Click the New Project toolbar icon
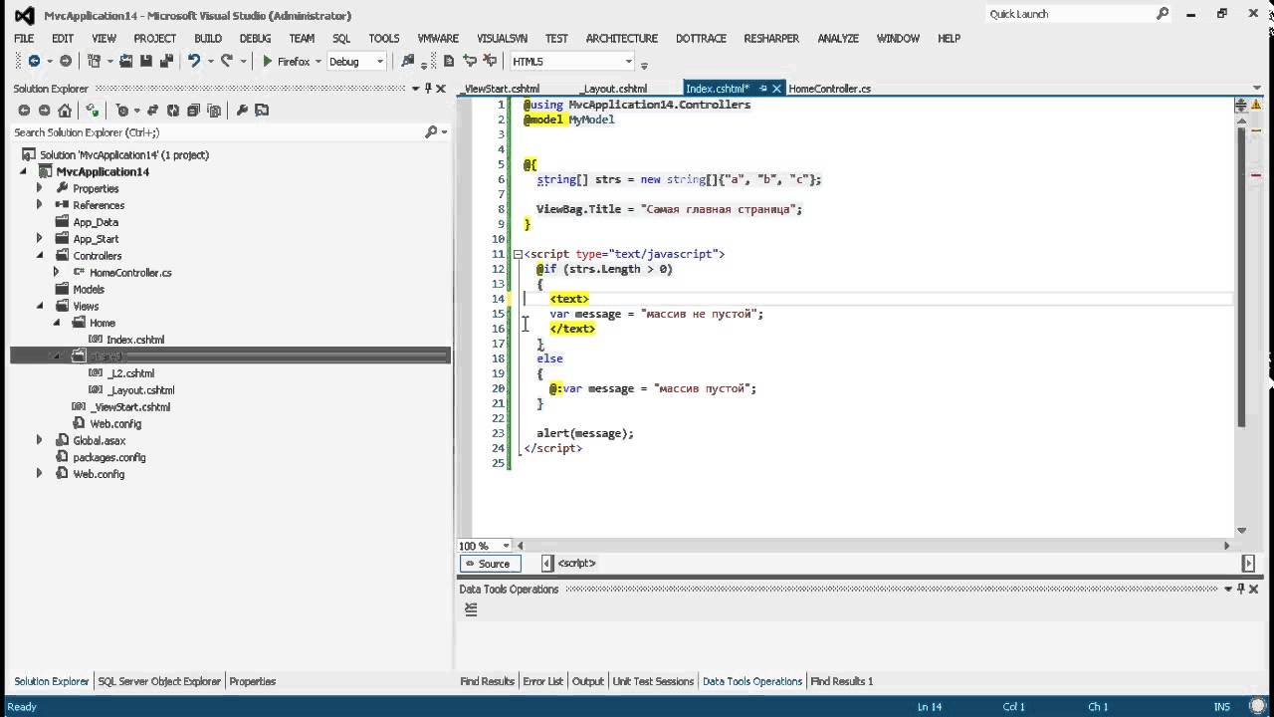Viewport: 1274px width, 717px height. pos(94,61)
